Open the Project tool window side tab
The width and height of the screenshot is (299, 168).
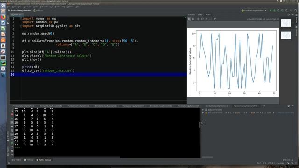pos(8,20)
